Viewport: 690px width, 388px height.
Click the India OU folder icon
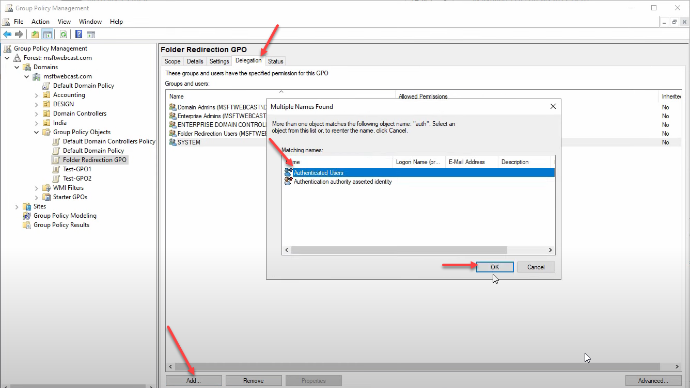pyautogui.click(x=46, y=123)
